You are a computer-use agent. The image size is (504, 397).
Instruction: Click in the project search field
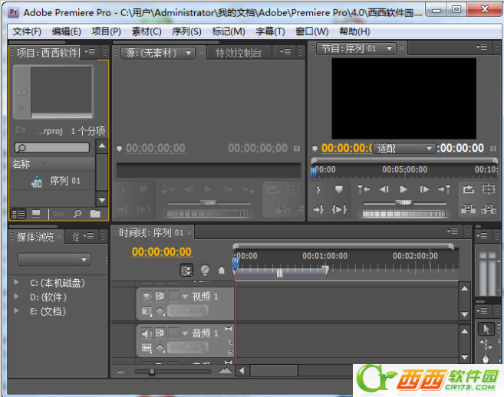[52, 148]
